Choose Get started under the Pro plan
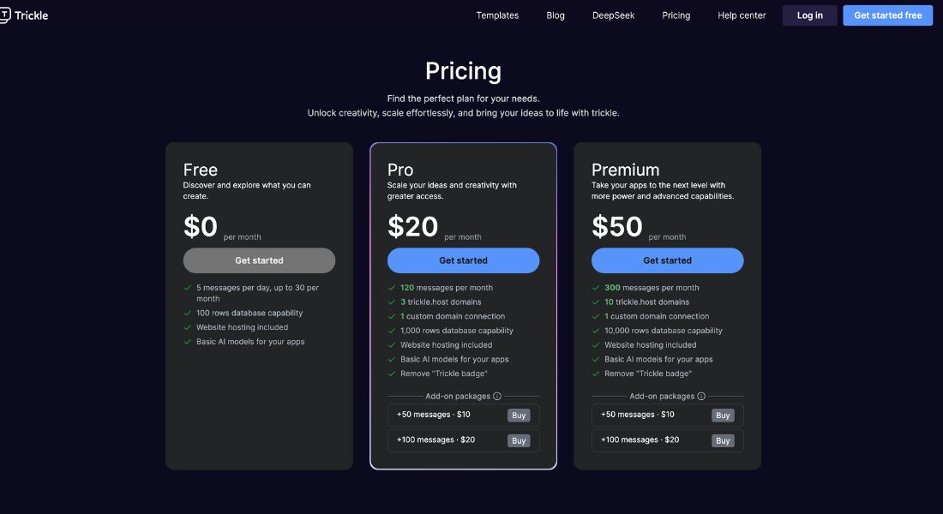Image resolution: width=943 pixels, height=514 pixels. click(x=463, y=260)
